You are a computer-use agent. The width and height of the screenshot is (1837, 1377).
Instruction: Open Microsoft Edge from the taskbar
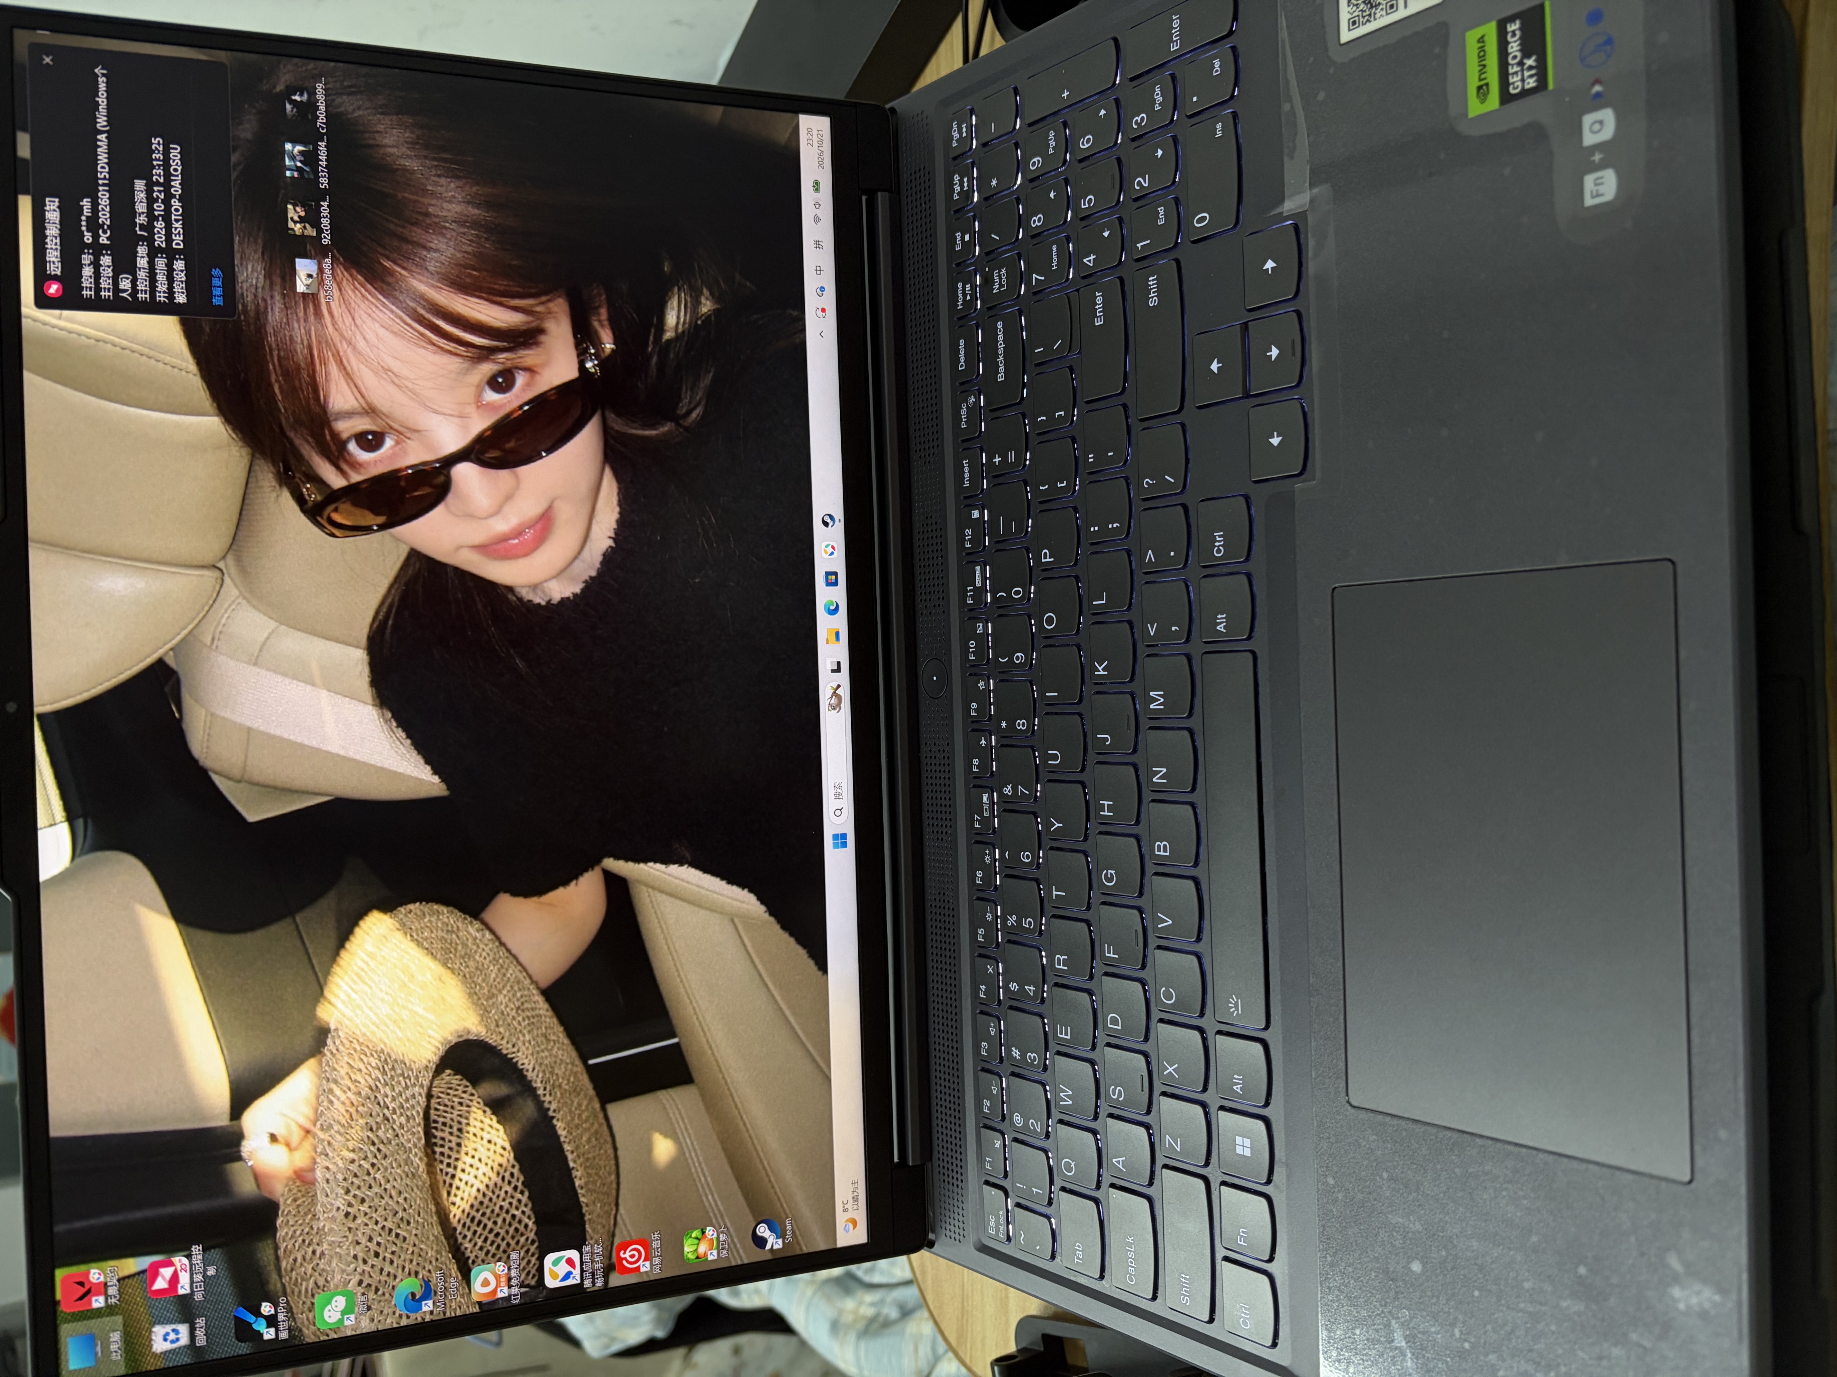[831, 607]
